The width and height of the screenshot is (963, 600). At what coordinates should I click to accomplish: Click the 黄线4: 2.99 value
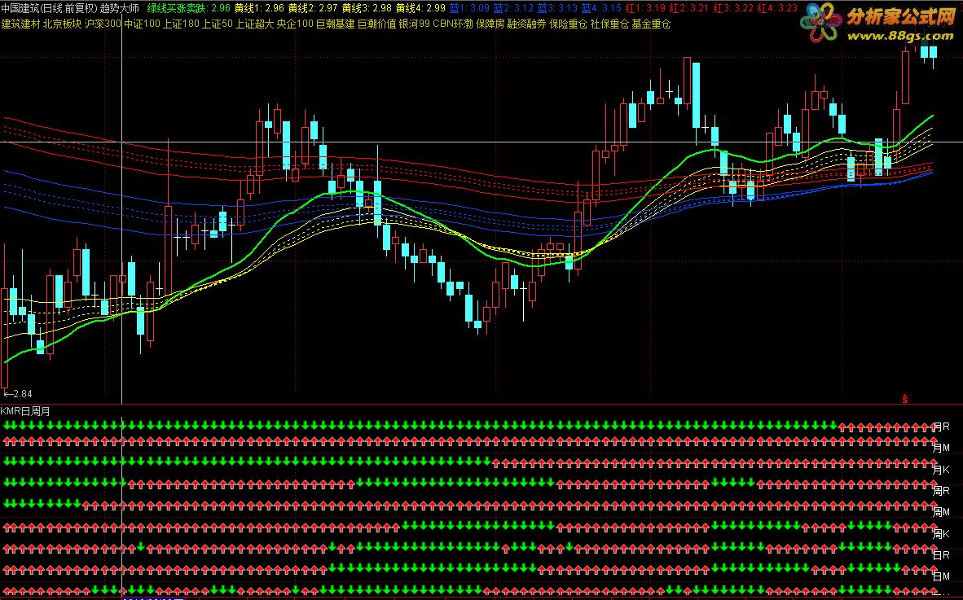420,9
